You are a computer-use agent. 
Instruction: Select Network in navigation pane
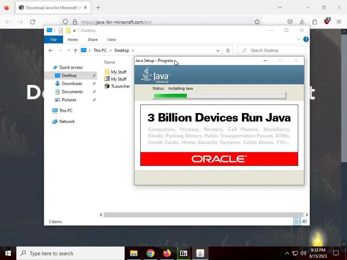[x=67, y=122]
